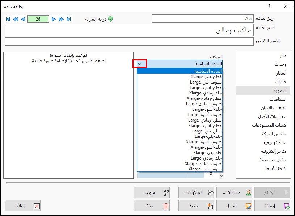Open the معلومات الأصل tab
295x216 pixels.
click(263, 117)
